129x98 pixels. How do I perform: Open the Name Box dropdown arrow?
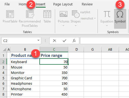pyautogui.click(x=39, y=40)
